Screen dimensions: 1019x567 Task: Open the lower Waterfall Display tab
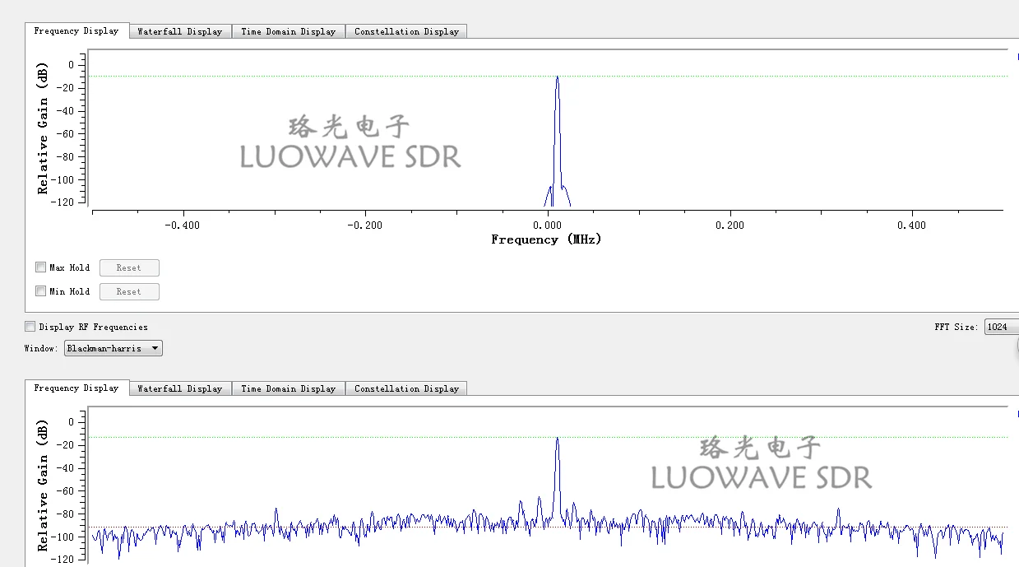click(x=180, y=388)
